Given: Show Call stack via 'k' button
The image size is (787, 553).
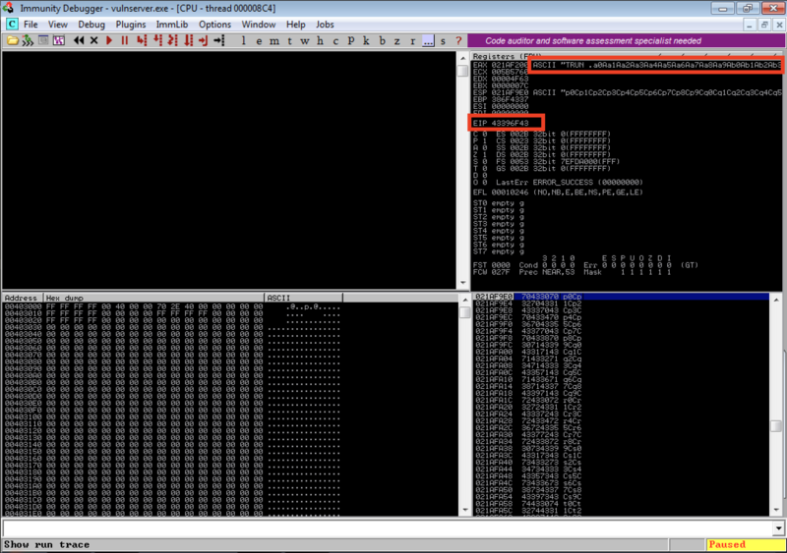Looking at the screenshot, I should coord(366,41).
